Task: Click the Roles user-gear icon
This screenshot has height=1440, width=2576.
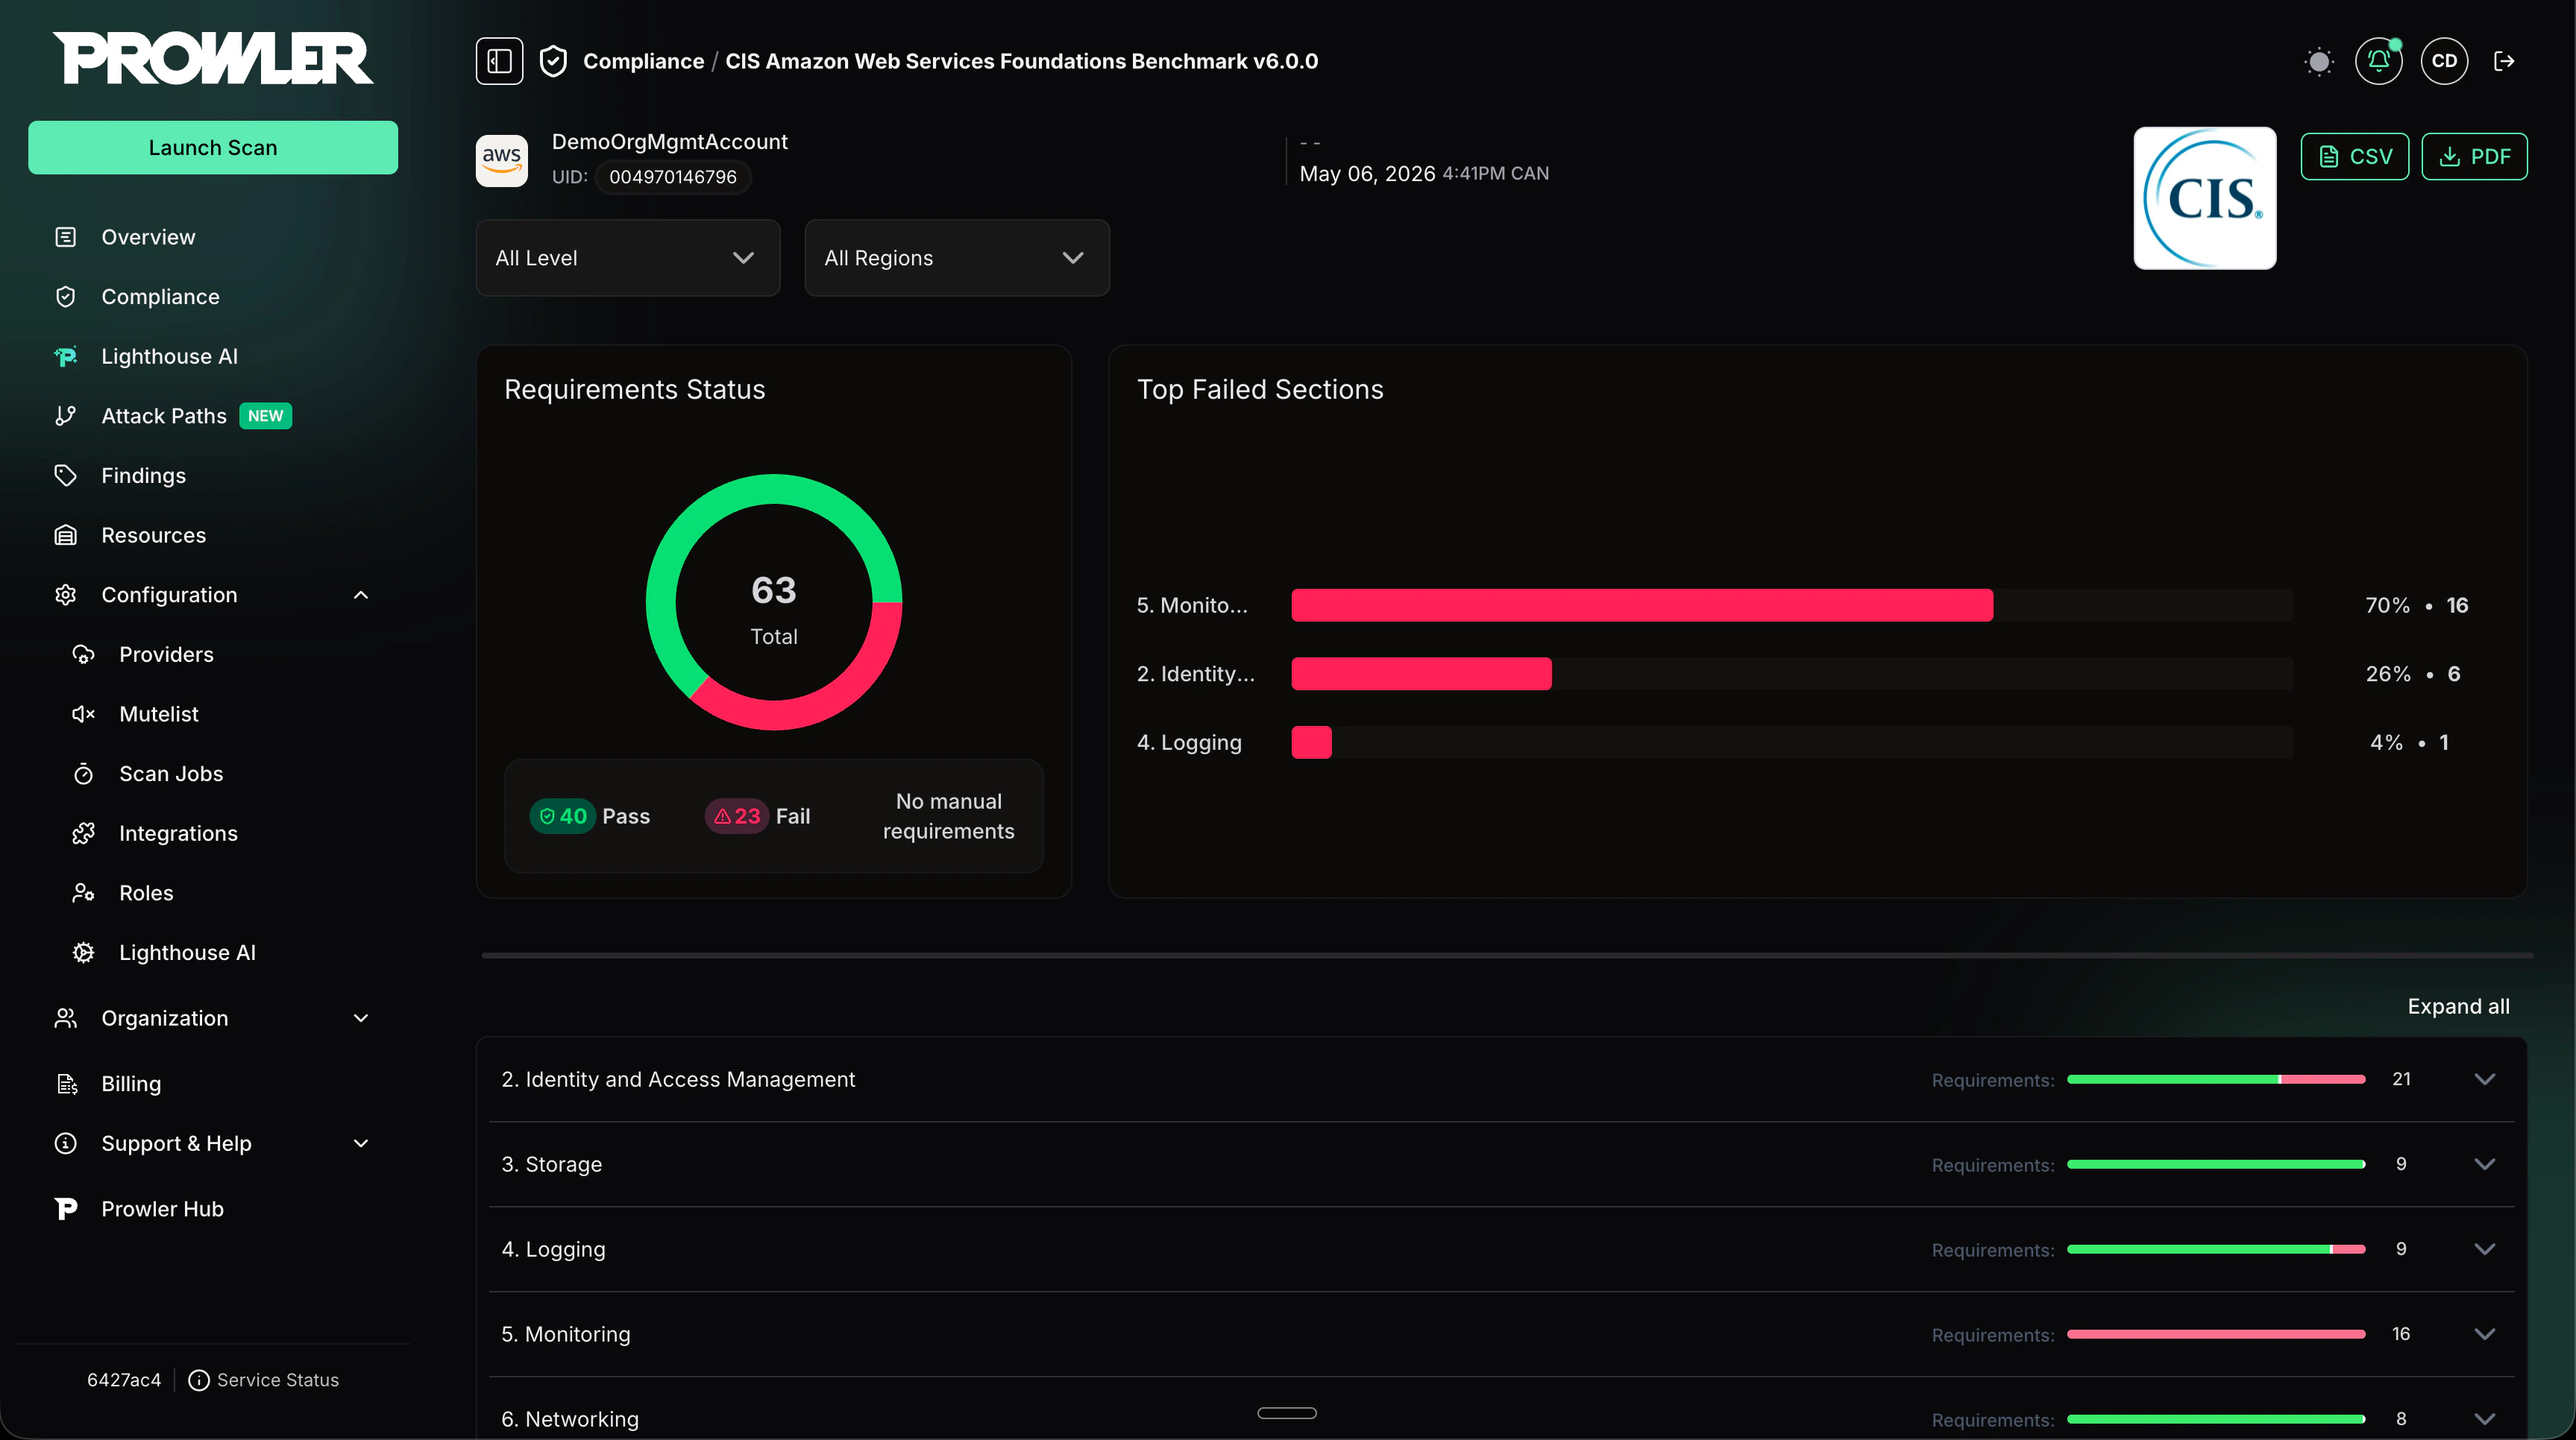Action: [x=83, y=894]
